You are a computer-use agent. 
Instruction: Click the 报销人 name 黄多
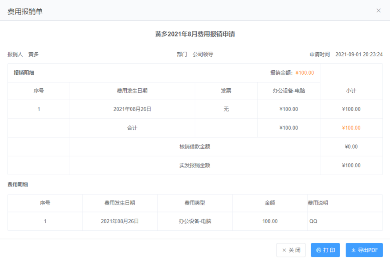33,54
